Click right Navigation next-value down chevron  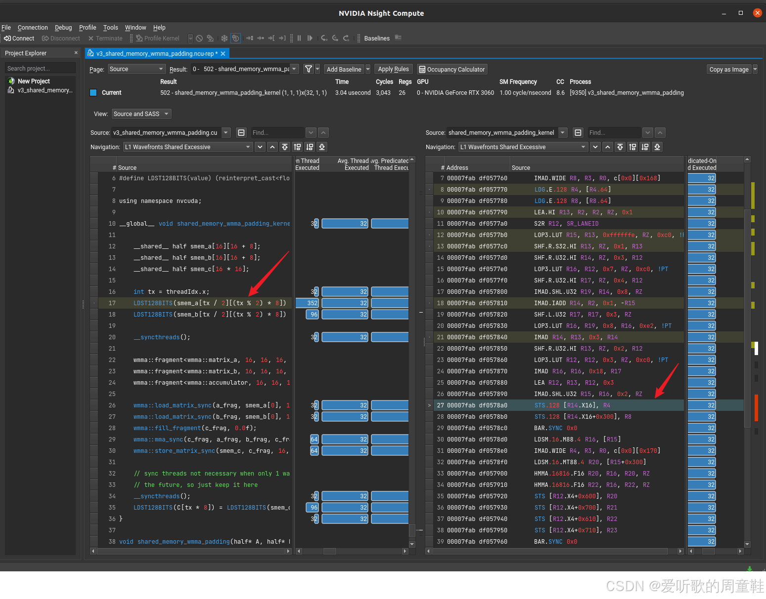[595, 147]
